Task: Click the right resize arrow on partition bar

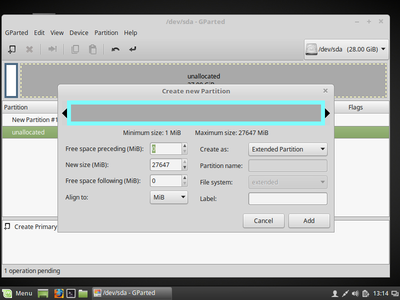Action: click(327, 113)
